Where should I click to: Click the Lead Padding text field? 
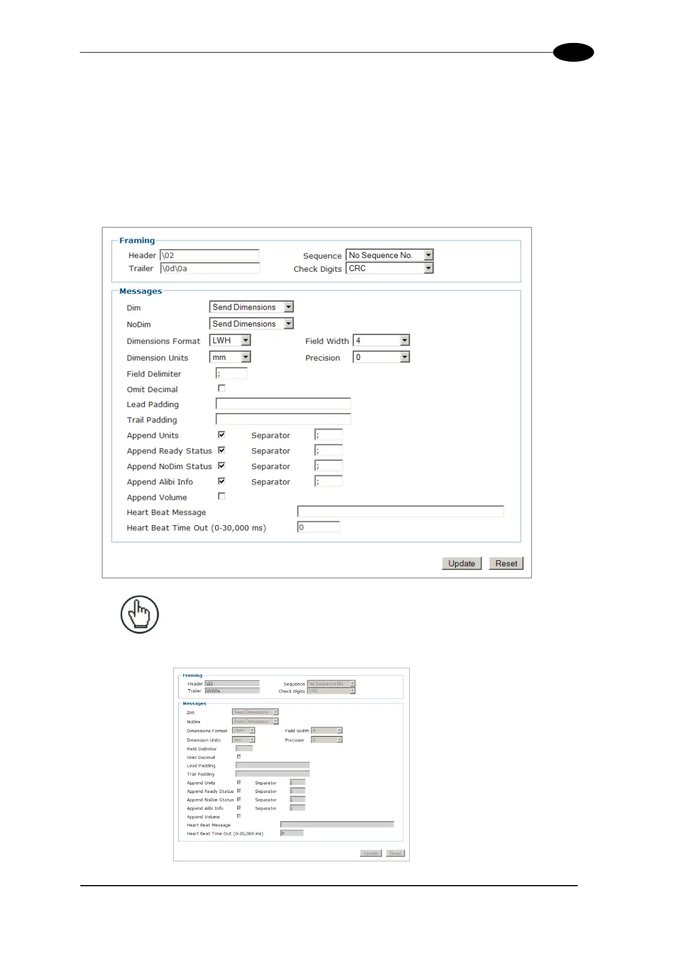click(x=283, y=403)
